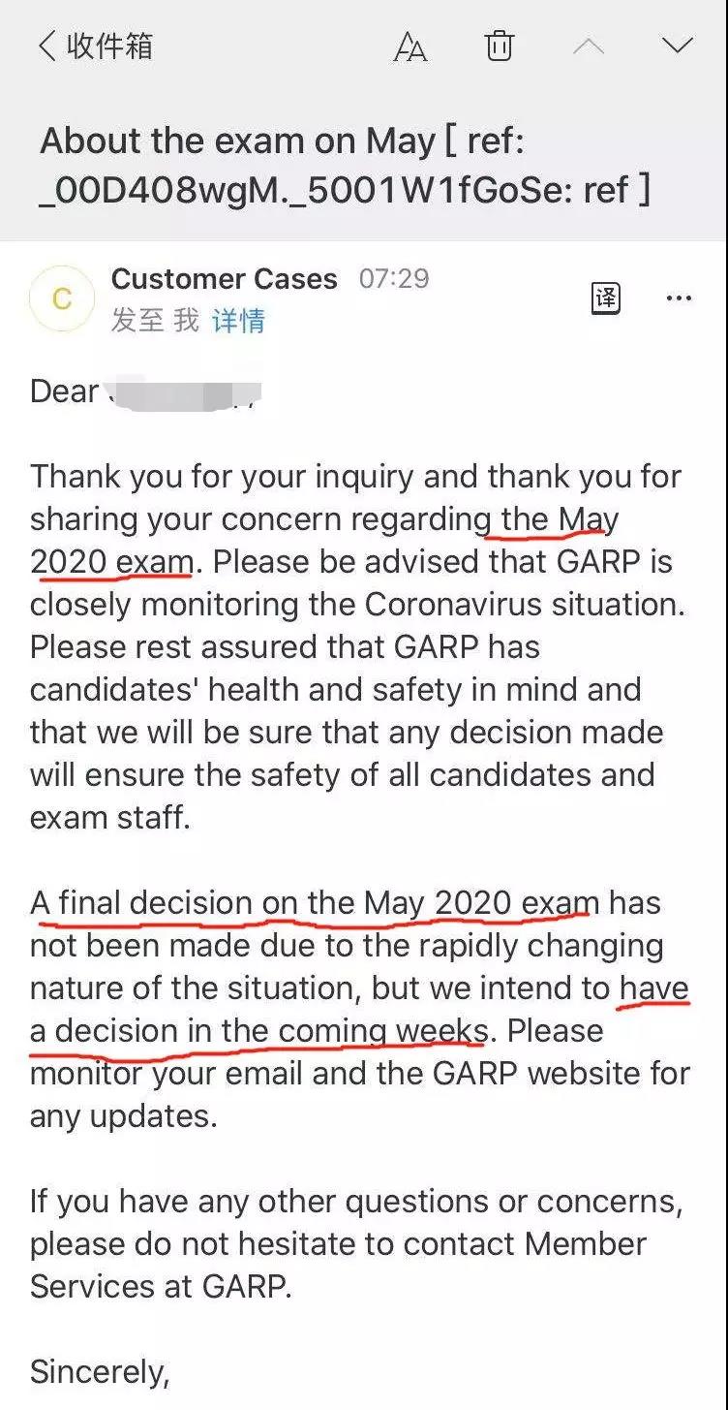Viewport: 728px width, 1410px height.
Task: Open the font size adjustment icon
Action: coord(410,47)
